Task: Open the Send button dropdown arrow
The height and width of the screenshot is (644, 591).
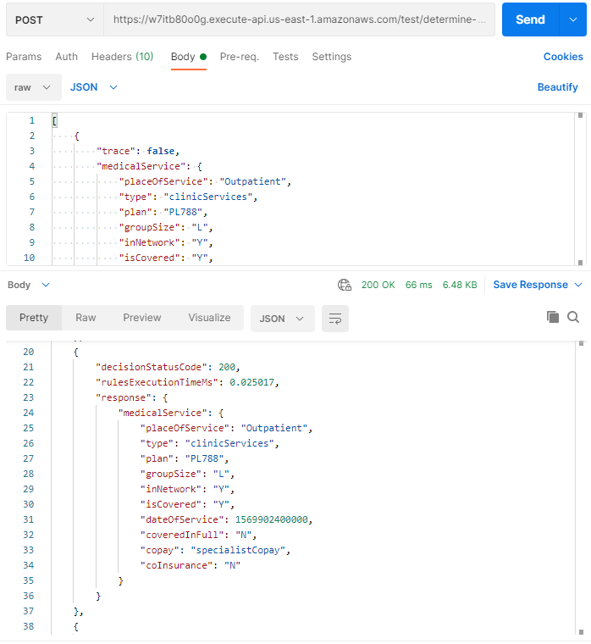Action: tap(573, 19)
